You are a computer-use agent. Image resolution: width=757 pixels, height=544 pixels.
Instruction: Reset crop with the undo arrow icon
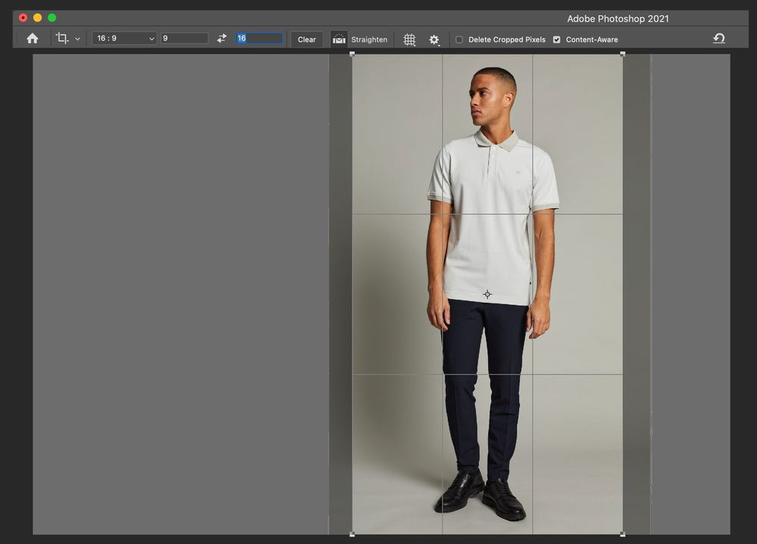point(718,39)
